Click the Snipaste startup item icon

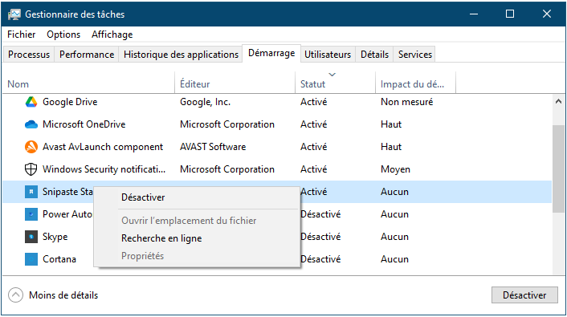[x=31, y=192]
